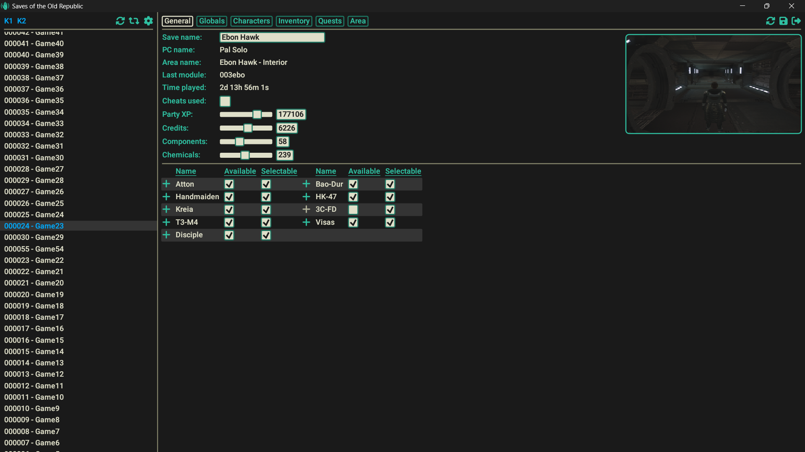The width and height of the screenshot is (805, 452).
Task: Click the Credits slider handle
Action: [248, 128]
